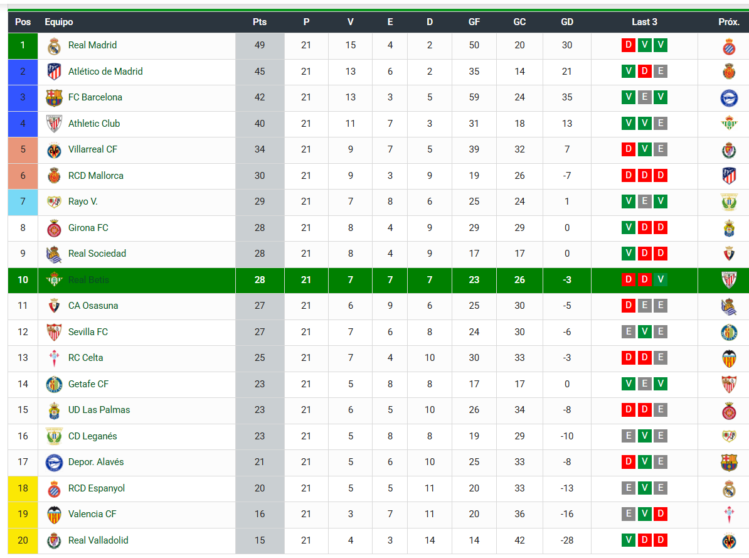
Task: Open the Real Valladolid team link
Action: pos(98,540)
